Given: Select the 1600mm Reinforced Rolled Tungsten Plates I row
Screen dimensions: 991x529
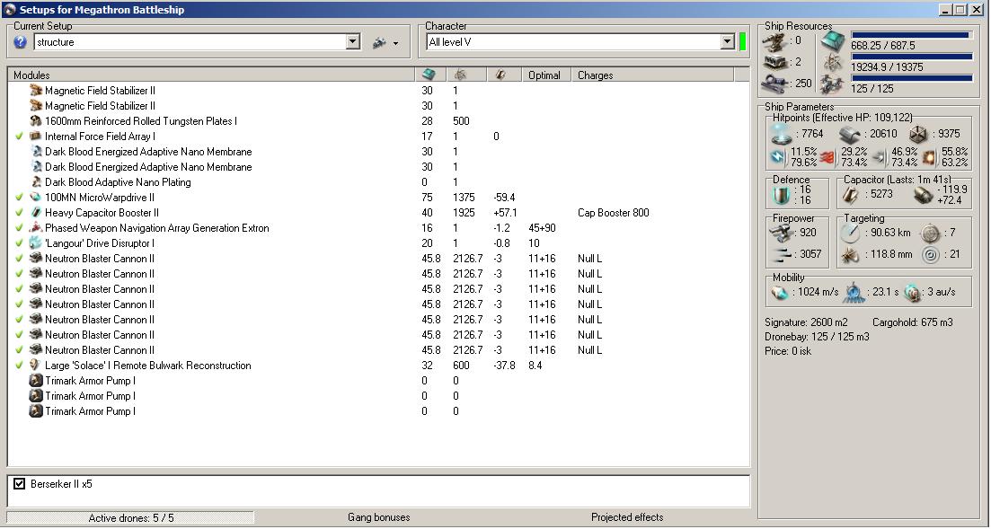Looking at the screenshot, I should [x=378, y=120].
